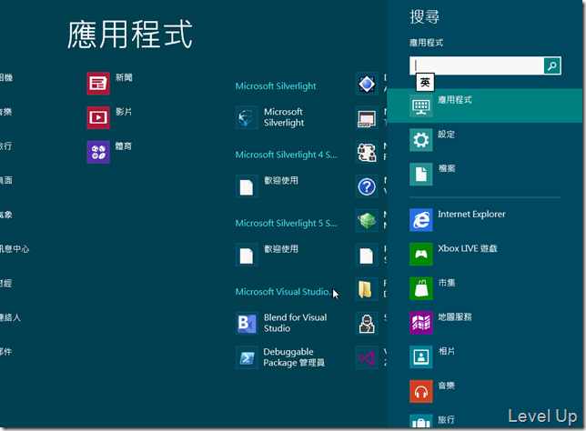
Task: Open 歡迎使用 under Microsoft Silverlight 4 SDK
Action: click(247, 186)
